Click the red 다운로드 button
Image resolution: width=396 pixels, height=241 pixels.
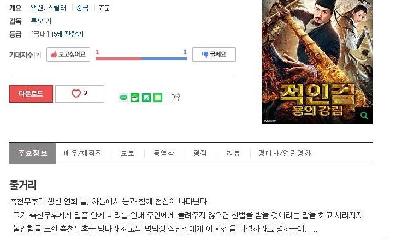coord(31,94)
